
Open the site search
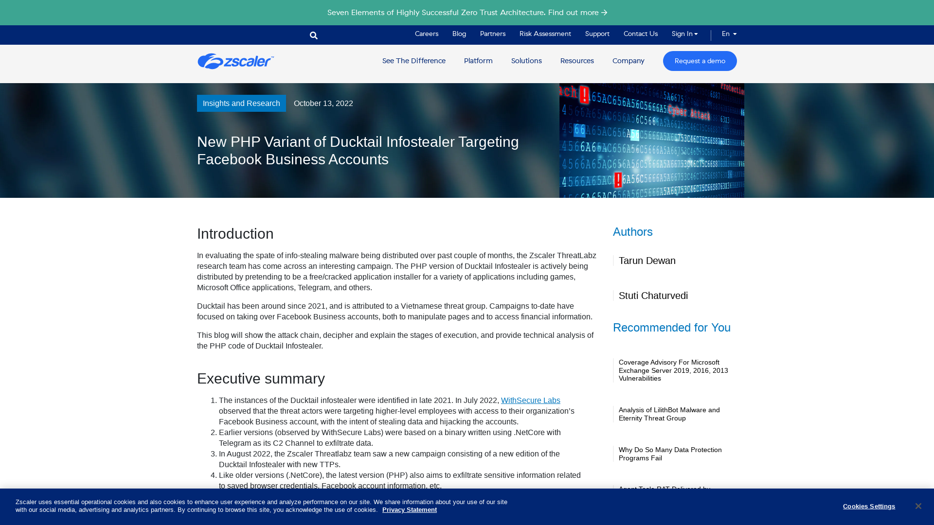(313, 35)
